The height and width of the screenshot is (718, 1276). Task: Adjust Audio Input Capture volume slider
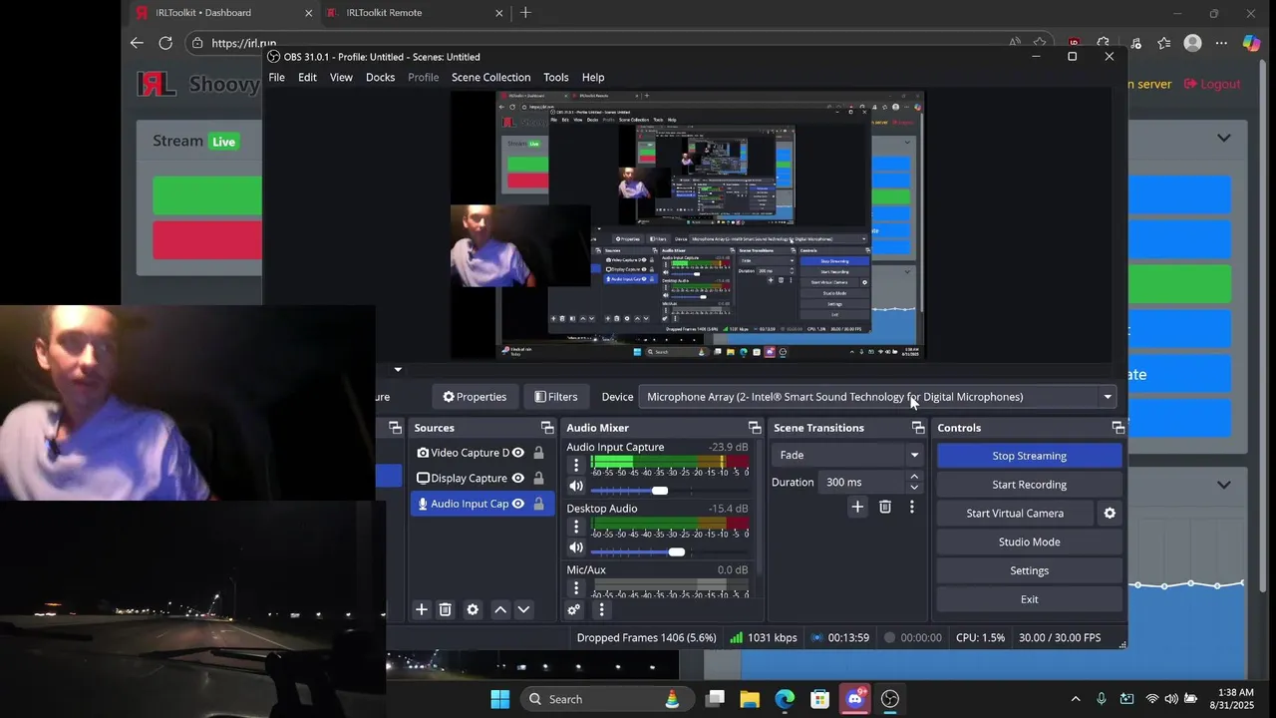660,491
